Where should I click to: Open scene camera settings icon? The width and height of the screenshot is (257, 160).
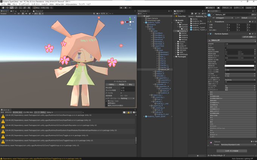coord(98,14)
